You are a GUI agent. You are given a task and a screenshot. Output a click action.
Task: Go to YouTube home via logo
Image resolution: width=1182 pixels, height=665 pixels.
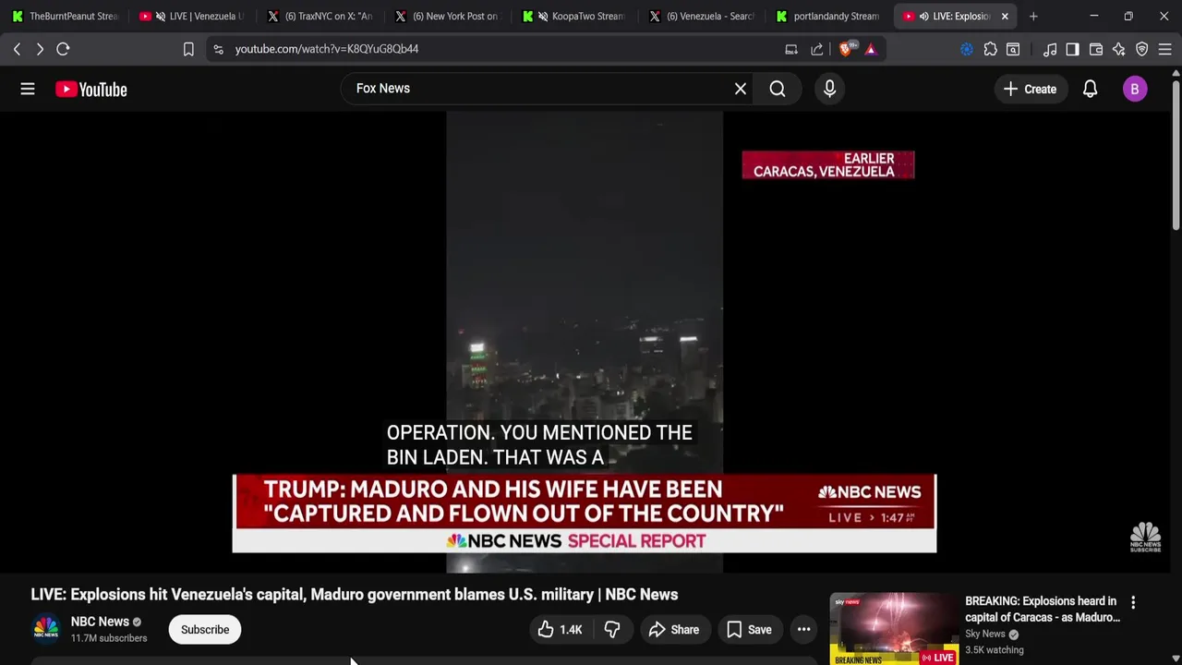(90, 89)
